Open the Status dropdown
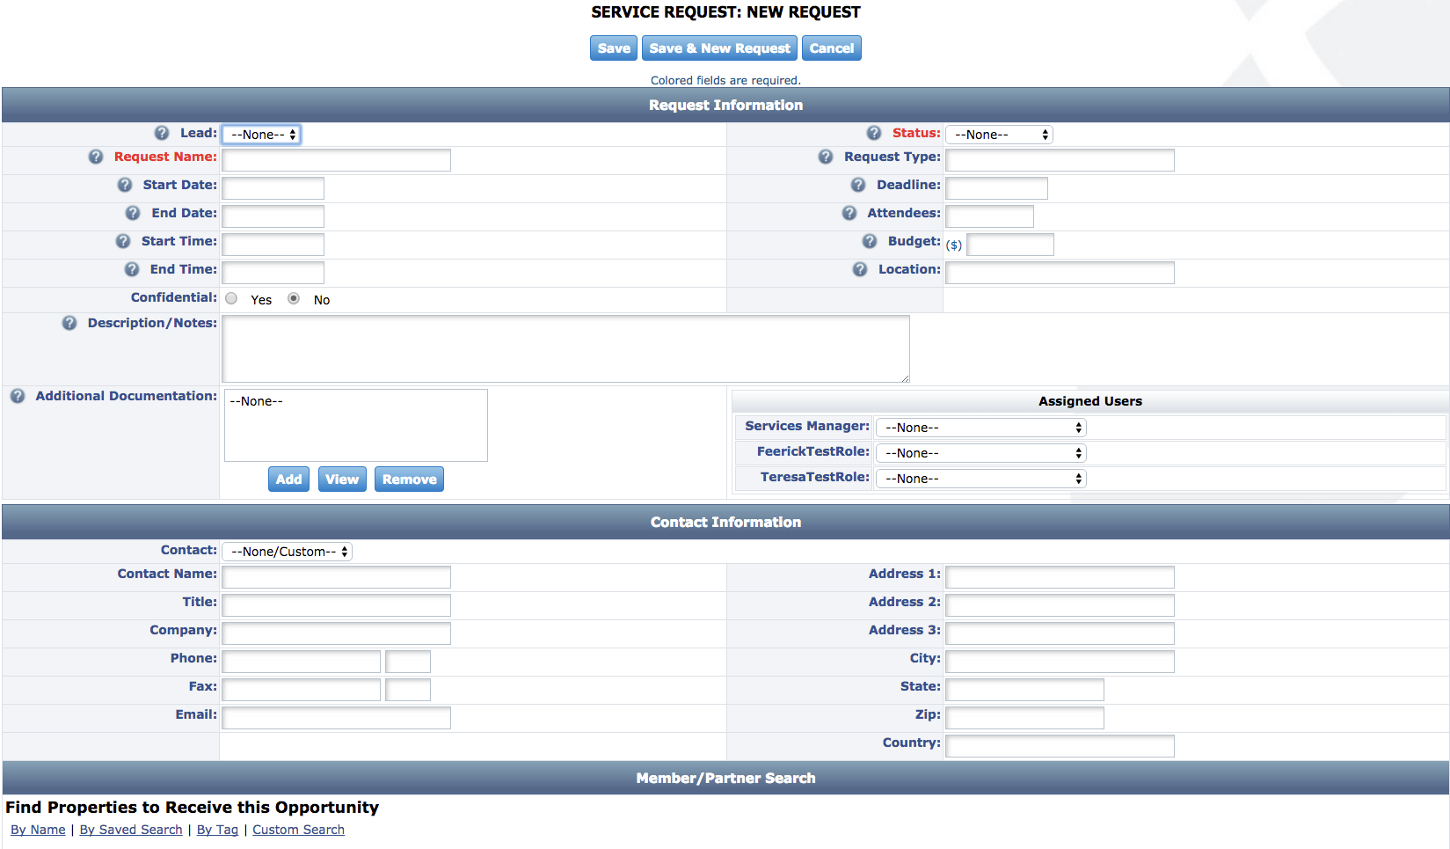The width and height of the screenshot is (1450, 849). [x=999, y=135]
